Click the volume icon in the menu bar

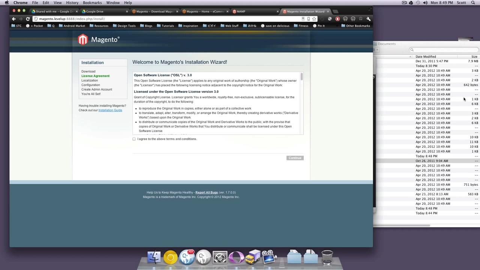pos(425,3)
